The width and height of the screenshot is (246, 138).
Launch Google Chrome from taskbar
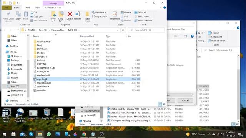pyautogui.click(x=84, y=134)
